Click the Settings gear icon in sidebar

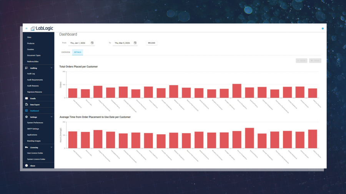click(26, 117)
